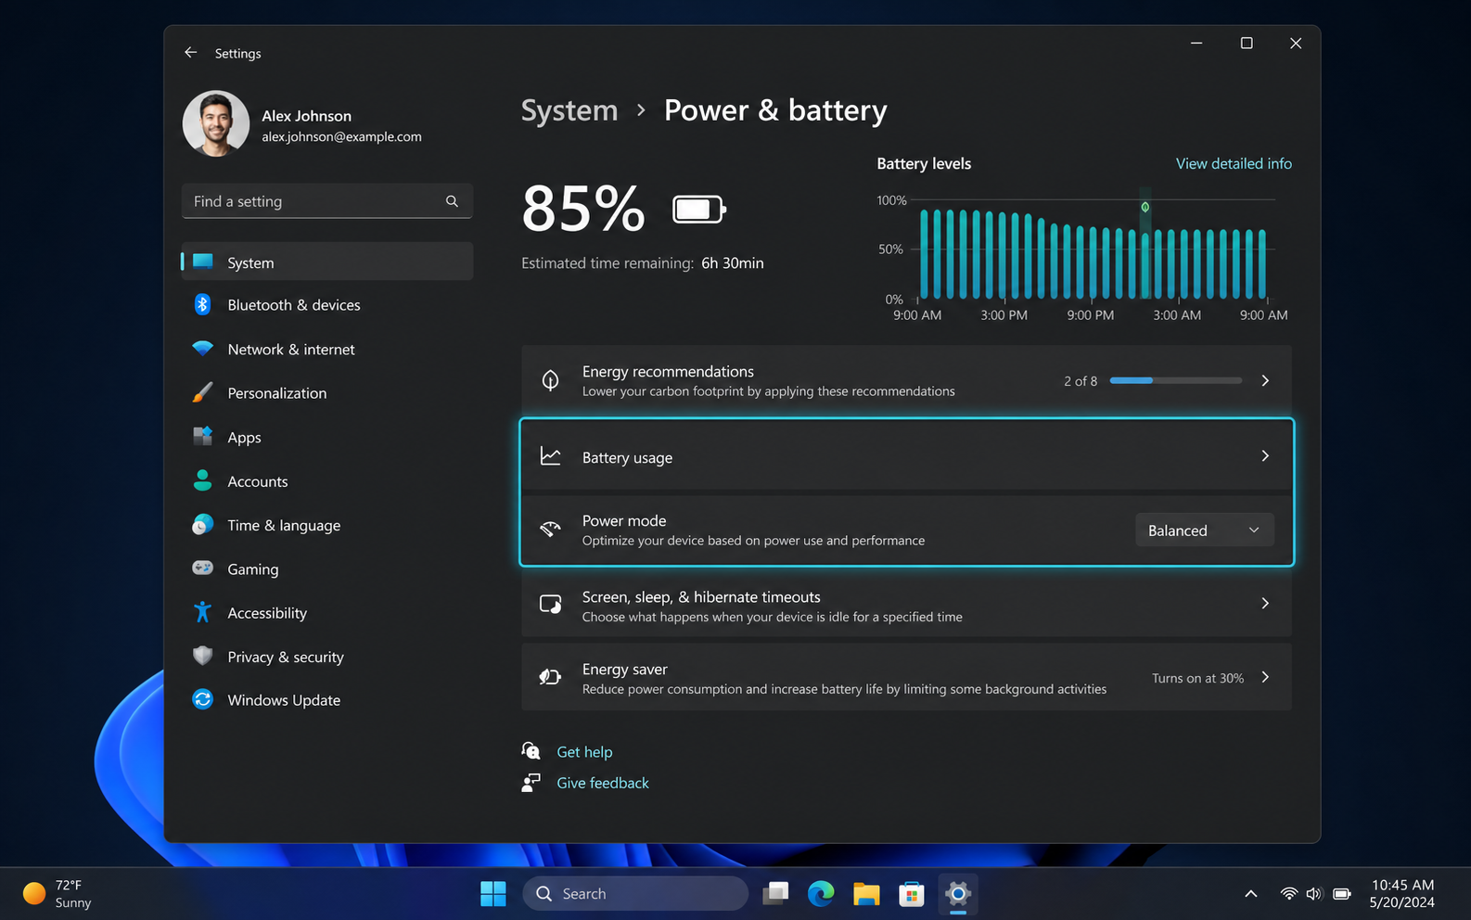The width and height of the screenshot is (1471, 920).
Task: Click the Get help headset icon
Action: click(x=531, y=751)
